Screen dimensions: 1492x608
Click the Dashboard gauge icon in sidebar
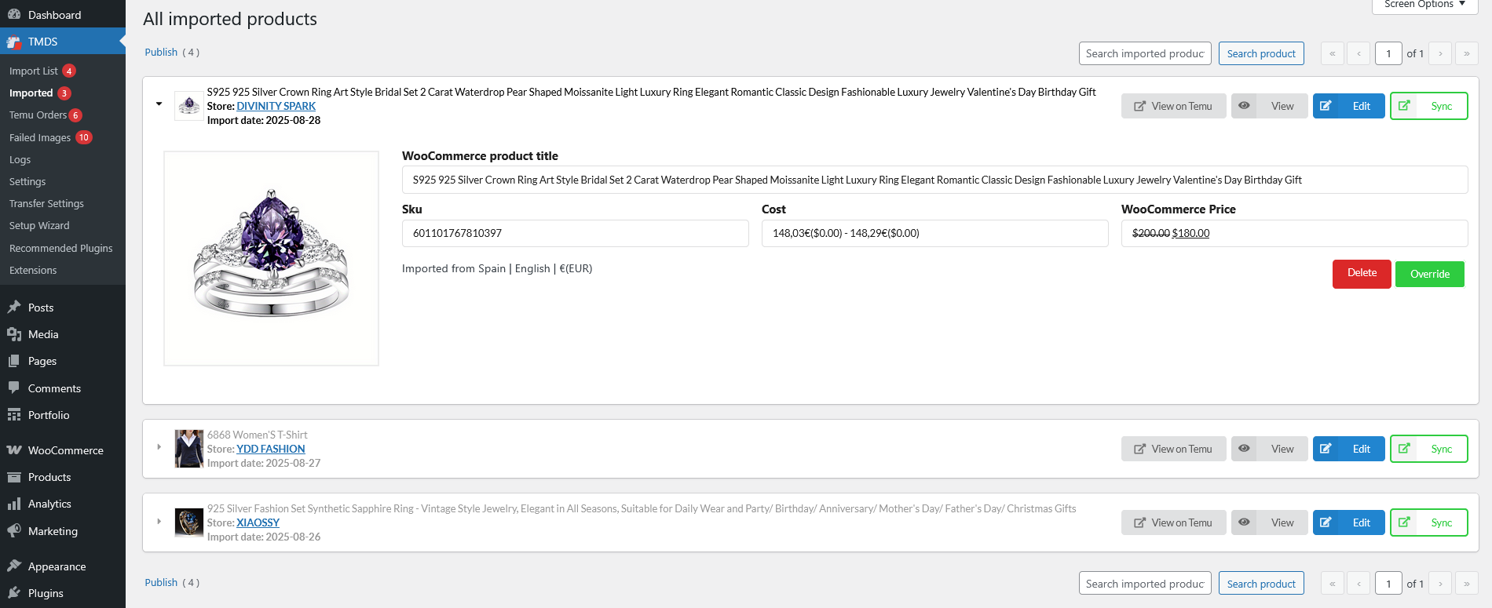[x=14, y=15]
